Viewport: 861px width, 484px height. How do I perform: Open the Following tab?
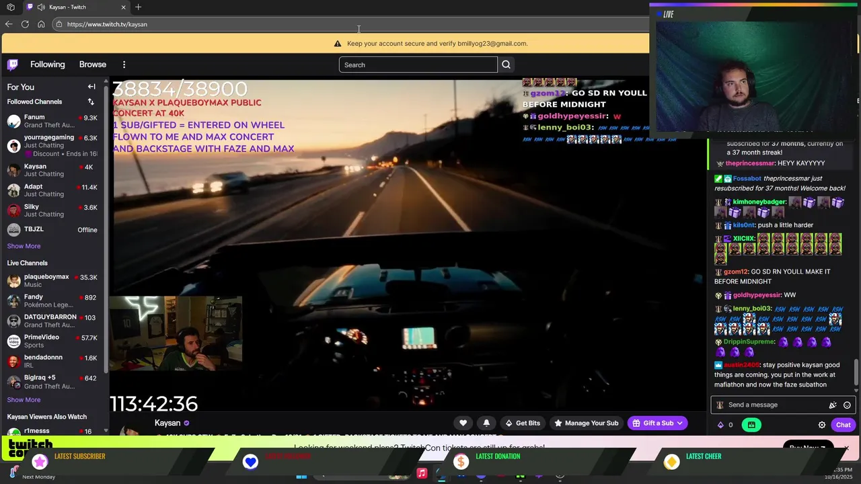click(x=47, y=65)
